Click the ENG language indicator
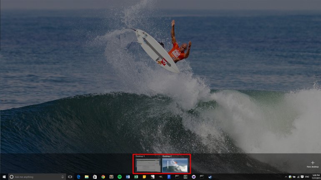 (307, 177)
